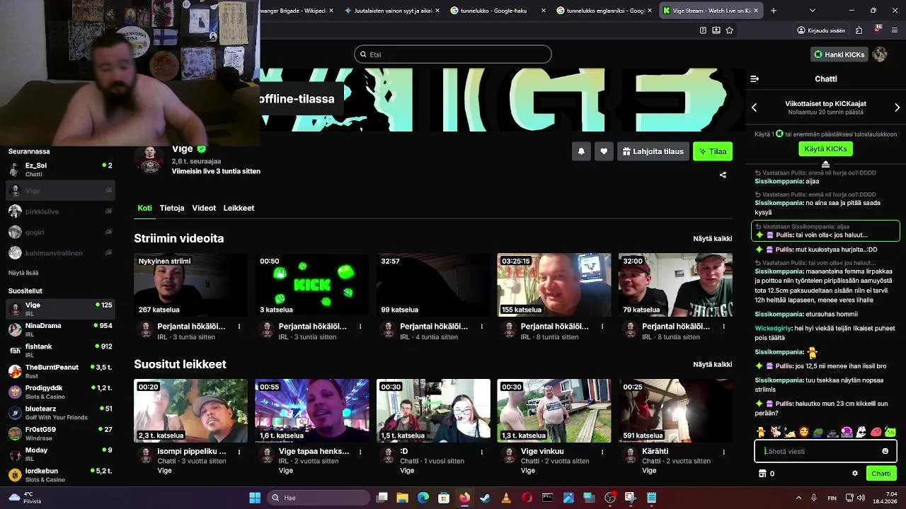Image resolution: width=906 pixels, height=509 pixels.
Task: Expand the browser tab list chevron
Action: pyautogui.click(x=812, y=11)
